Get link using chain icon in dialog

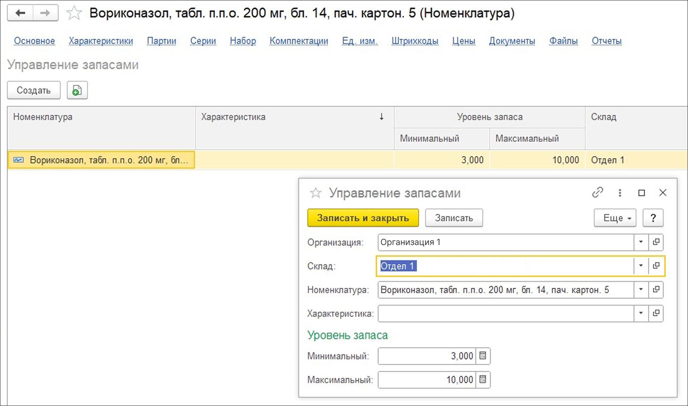[x=597, y=193]
